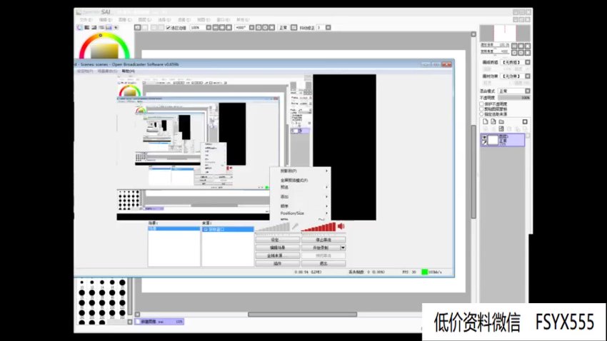Mute the OBS microphone icon
Image resolution: width=607 pixels, height=341 pixels.
(295, 227)
